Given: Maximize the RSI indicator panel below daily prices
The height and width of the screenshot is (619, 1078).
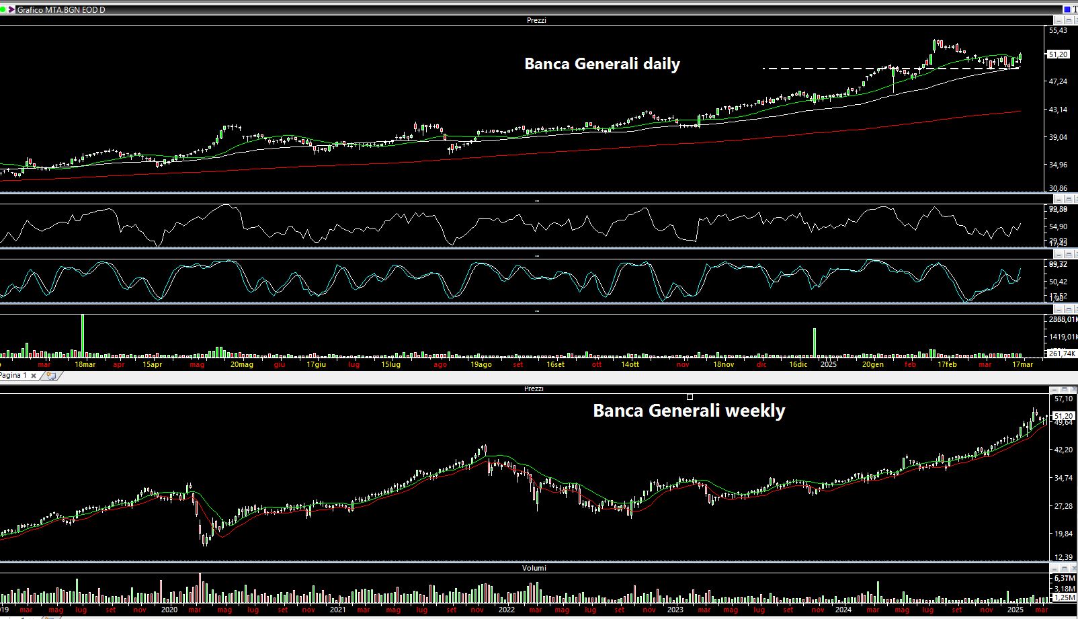Looking at the screenshot, I should [x=1069, y=199].
